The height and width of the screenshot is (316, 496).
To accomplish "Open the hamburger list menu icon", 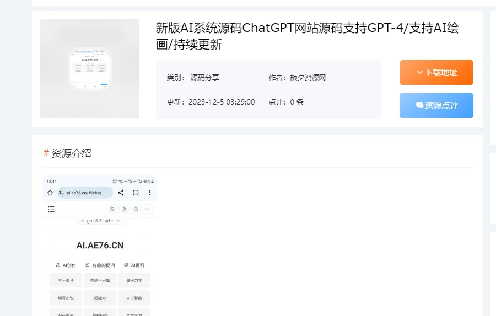I will tap(51, 209).
